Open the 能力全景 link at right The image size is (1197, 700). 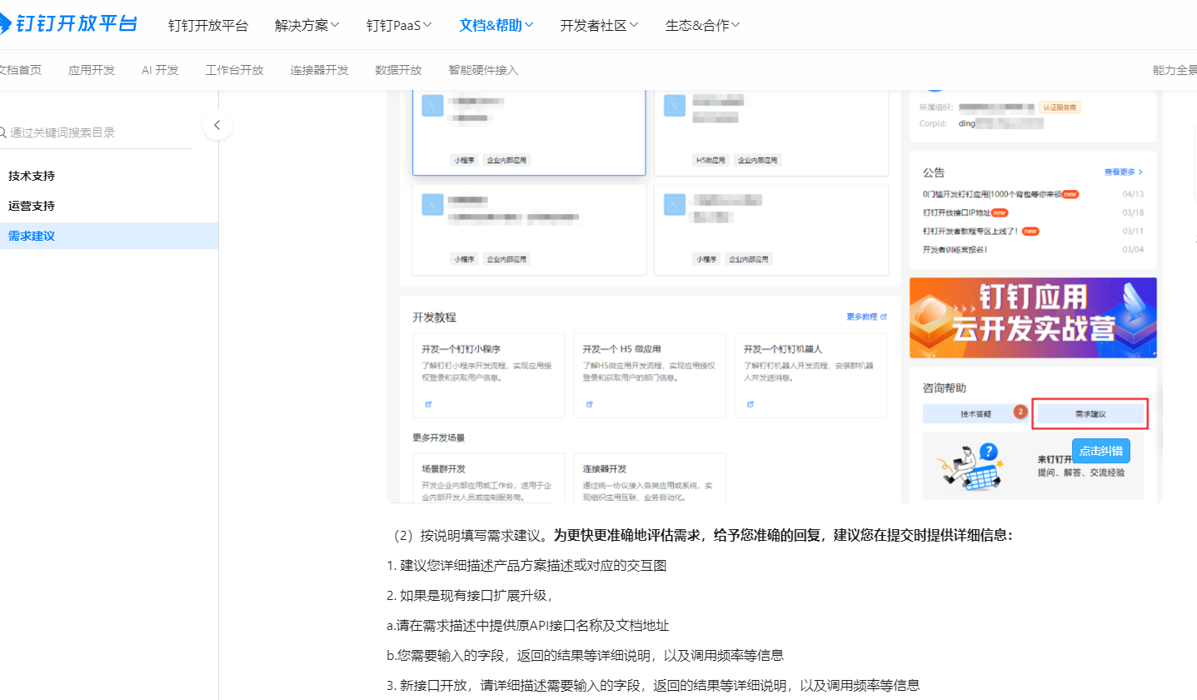point(1175,70)
